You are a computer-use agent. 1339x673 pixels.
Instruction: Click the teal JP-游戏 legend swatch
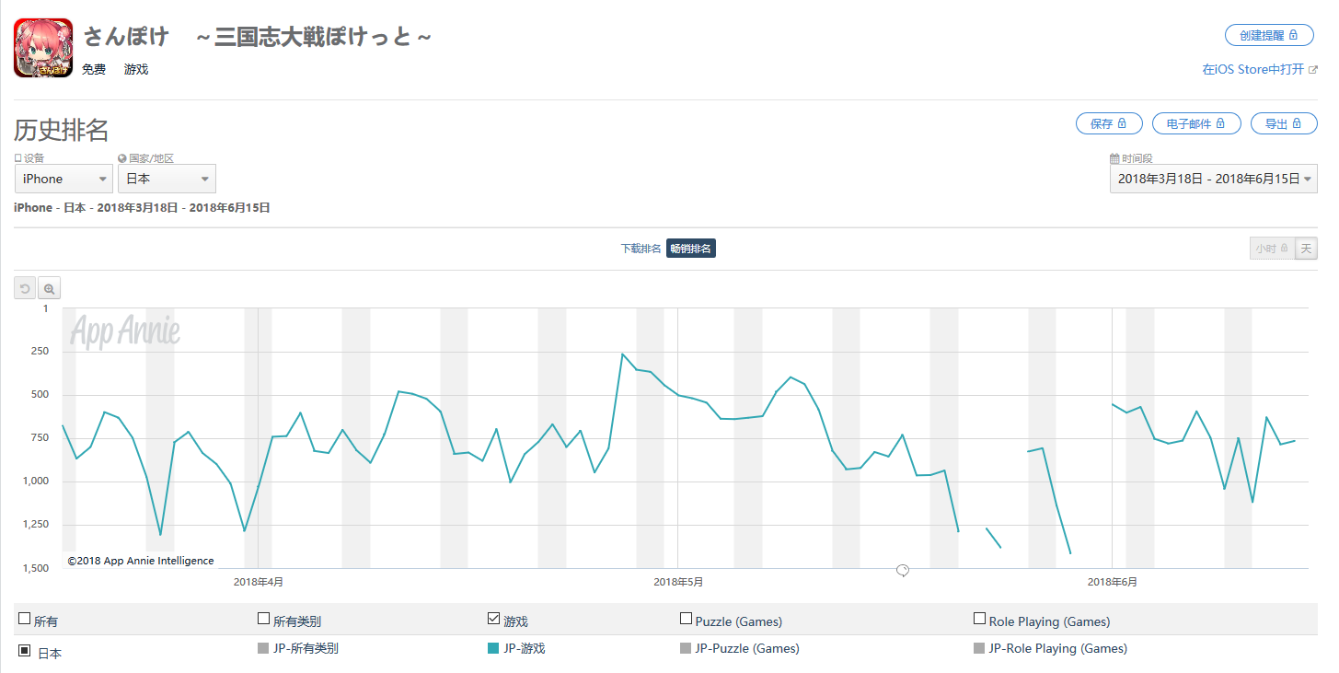[493, 648]
